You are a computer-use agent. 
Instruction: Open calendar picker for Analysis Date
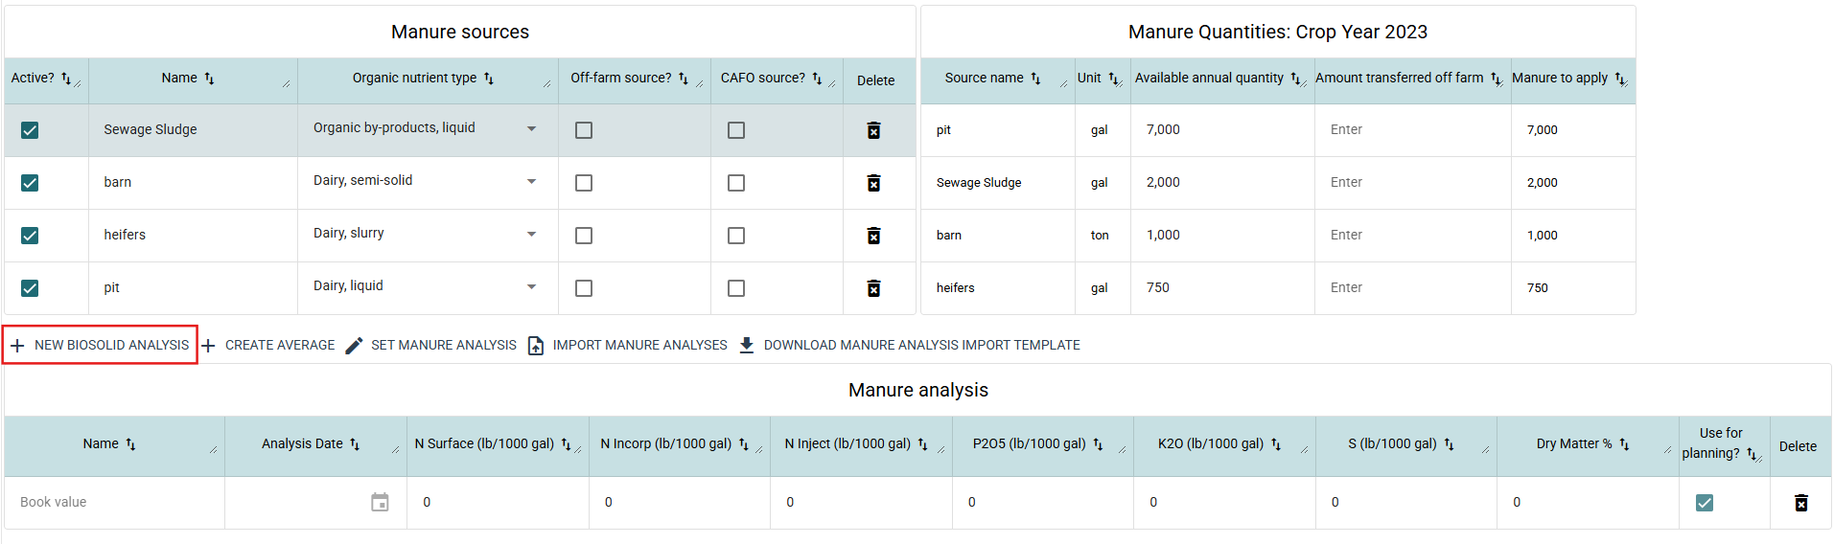coord(380,503)
